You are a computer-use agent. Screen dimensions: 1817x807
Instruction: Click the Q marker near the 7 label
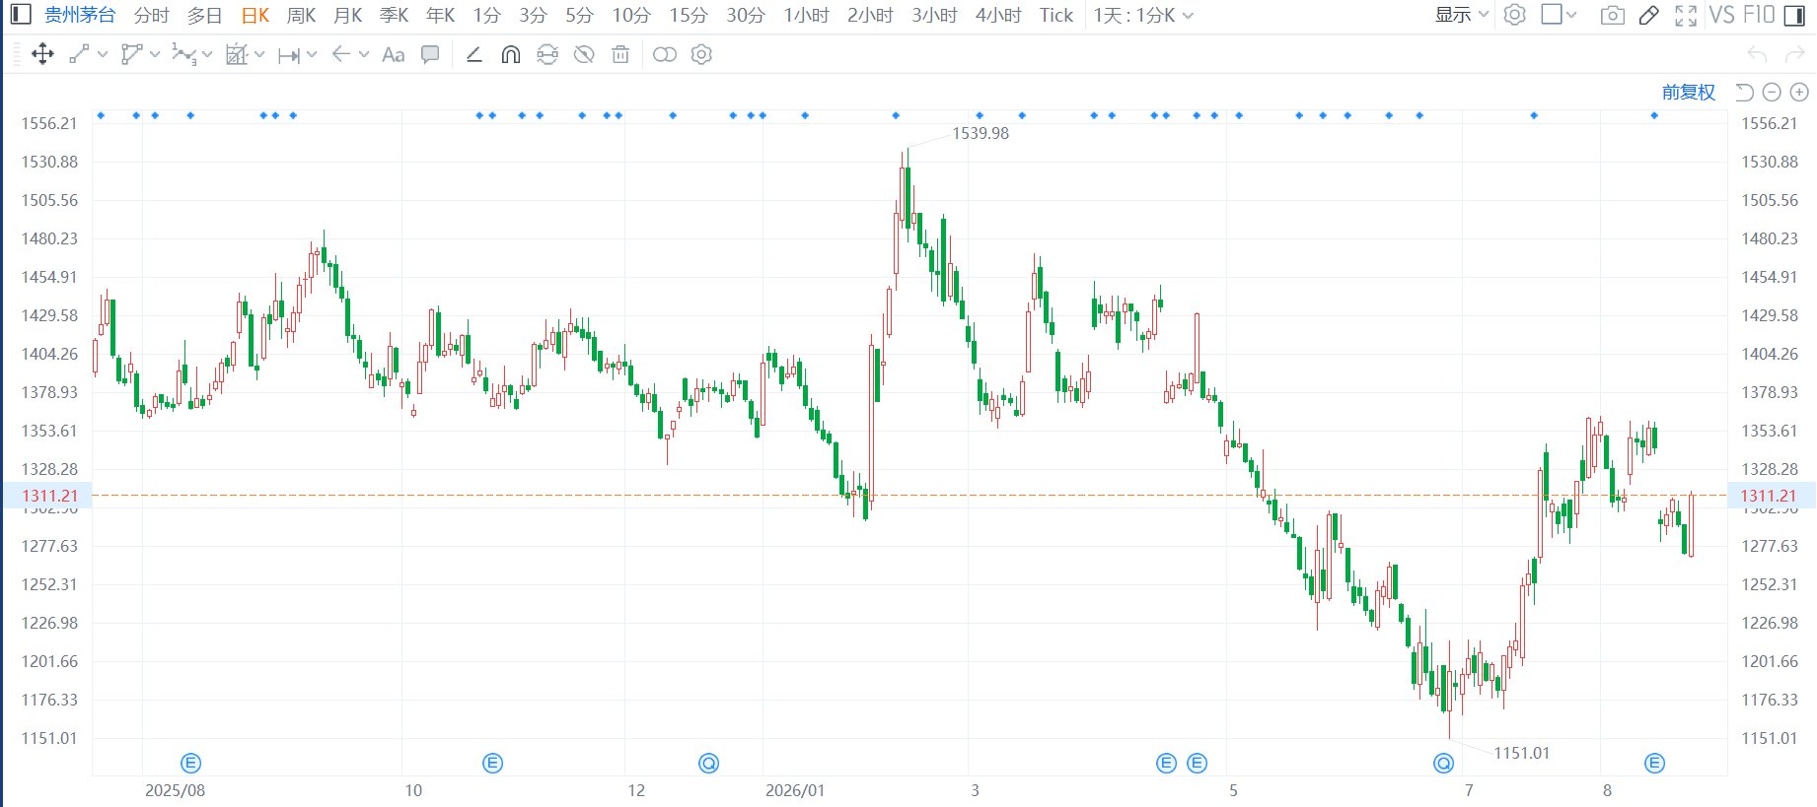click(x=1443, y=763)
